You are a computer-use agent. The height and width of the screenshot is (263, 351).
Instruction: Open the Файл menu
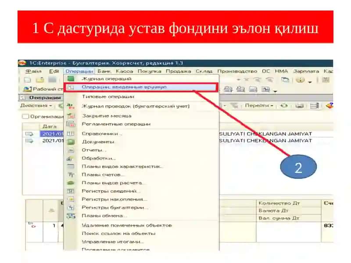pyautogui.click(x=34, y=71)
